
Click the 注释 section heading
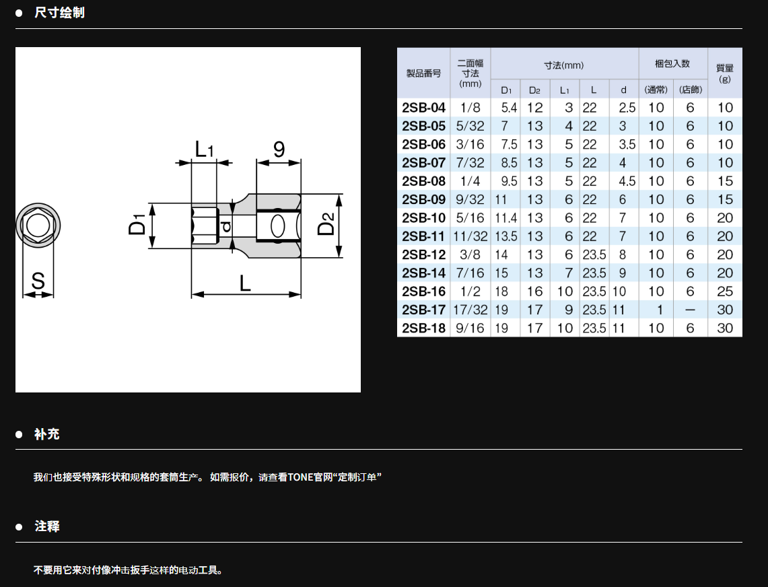[x=47, y=526]
